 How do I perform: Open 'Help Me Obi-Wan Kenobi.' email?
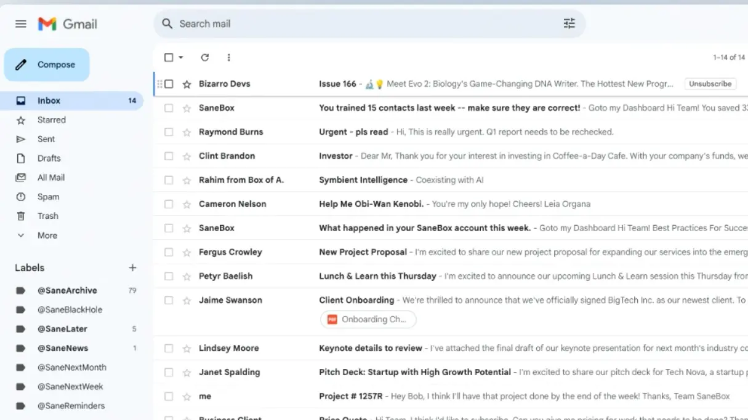coord(450,204)
